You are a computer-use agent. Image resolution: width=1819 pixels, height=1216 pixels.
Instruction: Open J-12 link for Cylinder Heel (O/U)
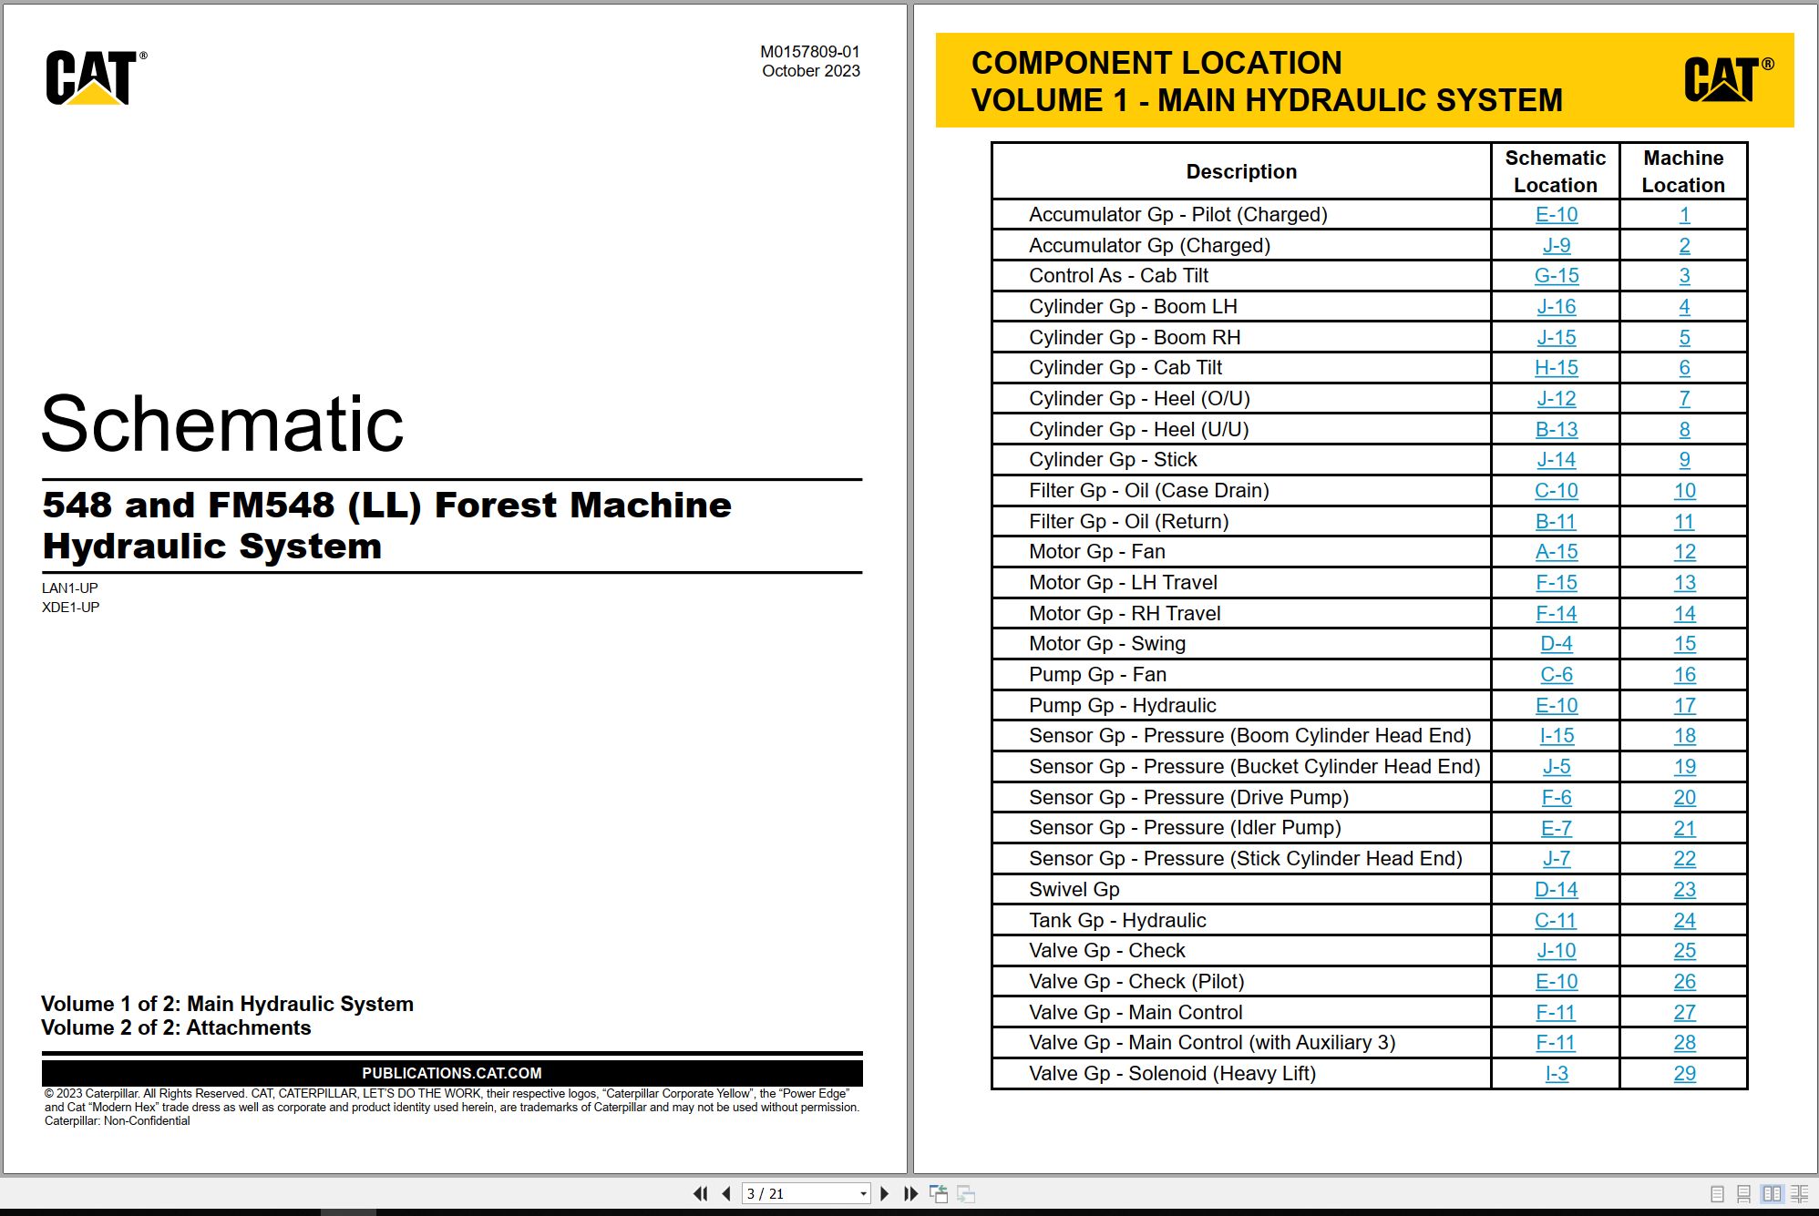[1556, 399]
